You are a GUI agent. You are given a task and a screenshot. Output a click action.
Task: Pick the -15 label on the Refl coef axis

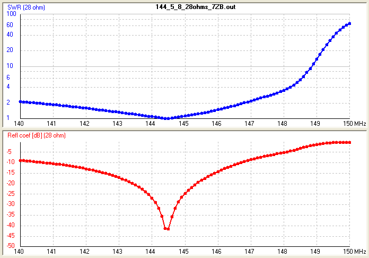tap(11, 173)
